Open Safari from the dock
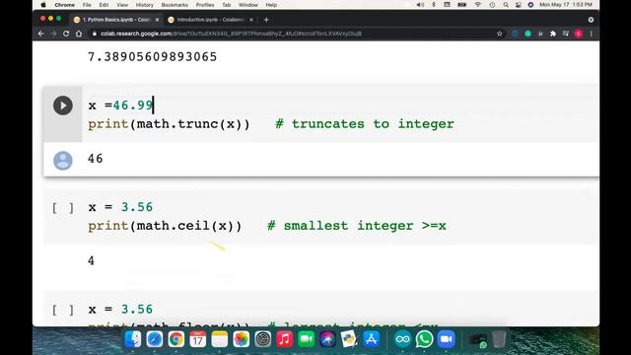The height and width of the screenshot is (355, 631). 155,339
